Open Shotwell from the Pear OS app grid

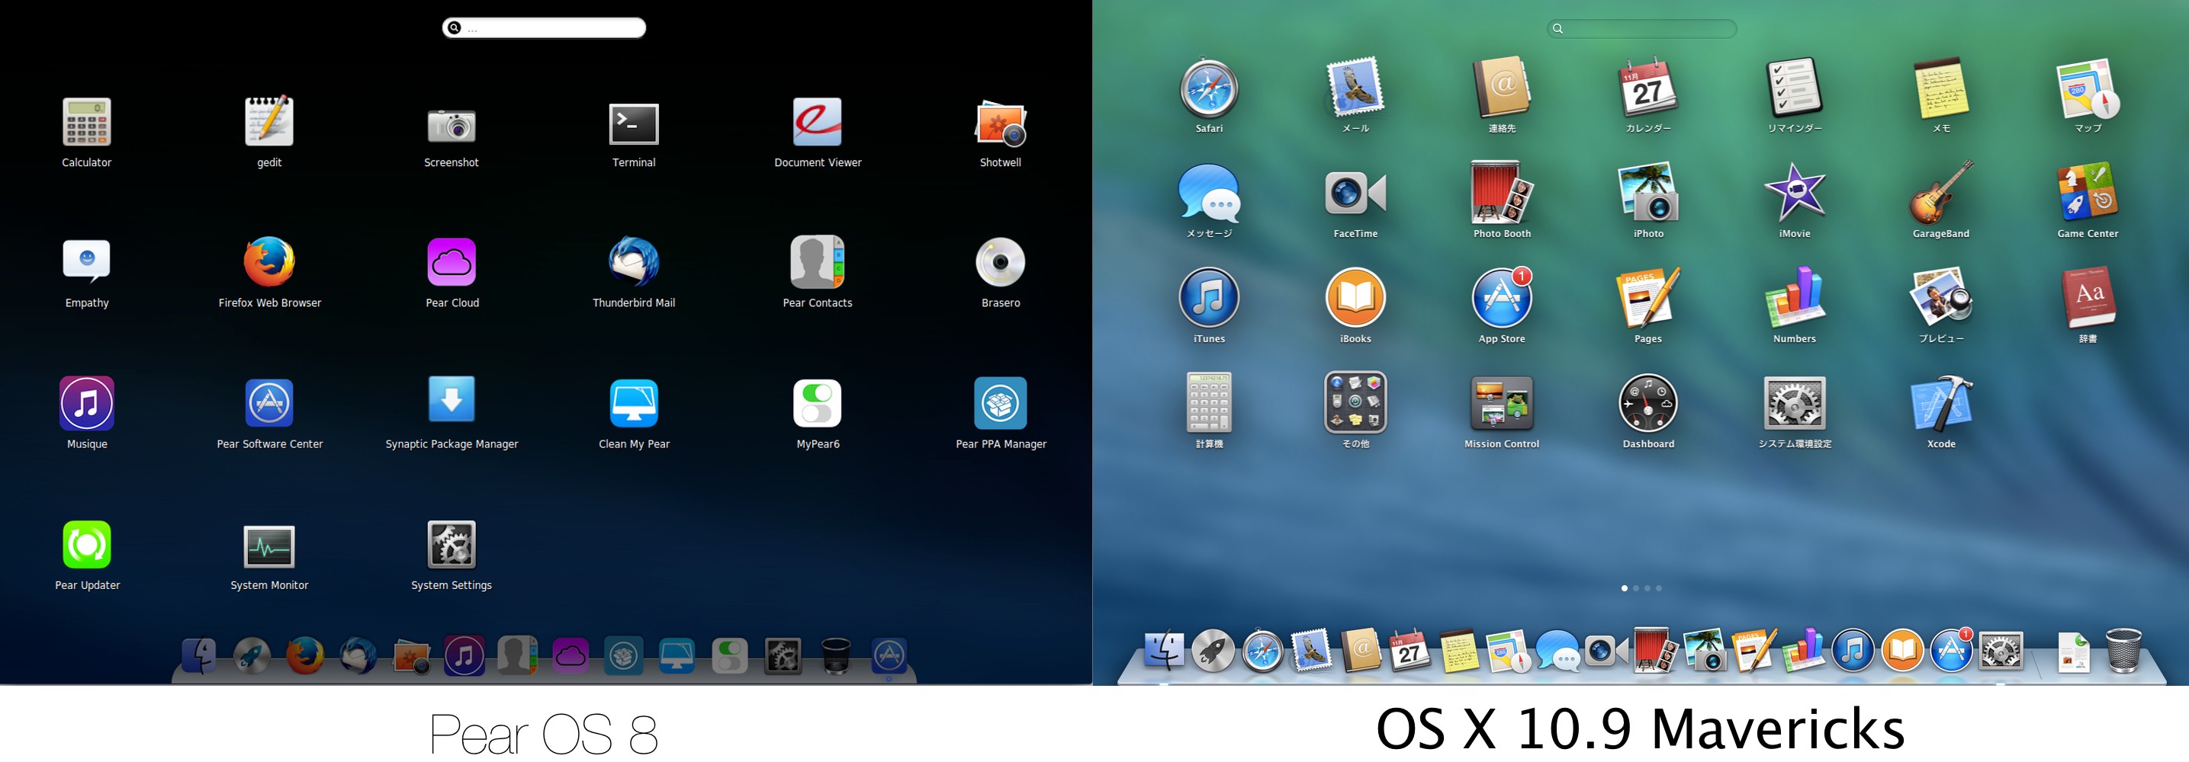pos(1000,124)
